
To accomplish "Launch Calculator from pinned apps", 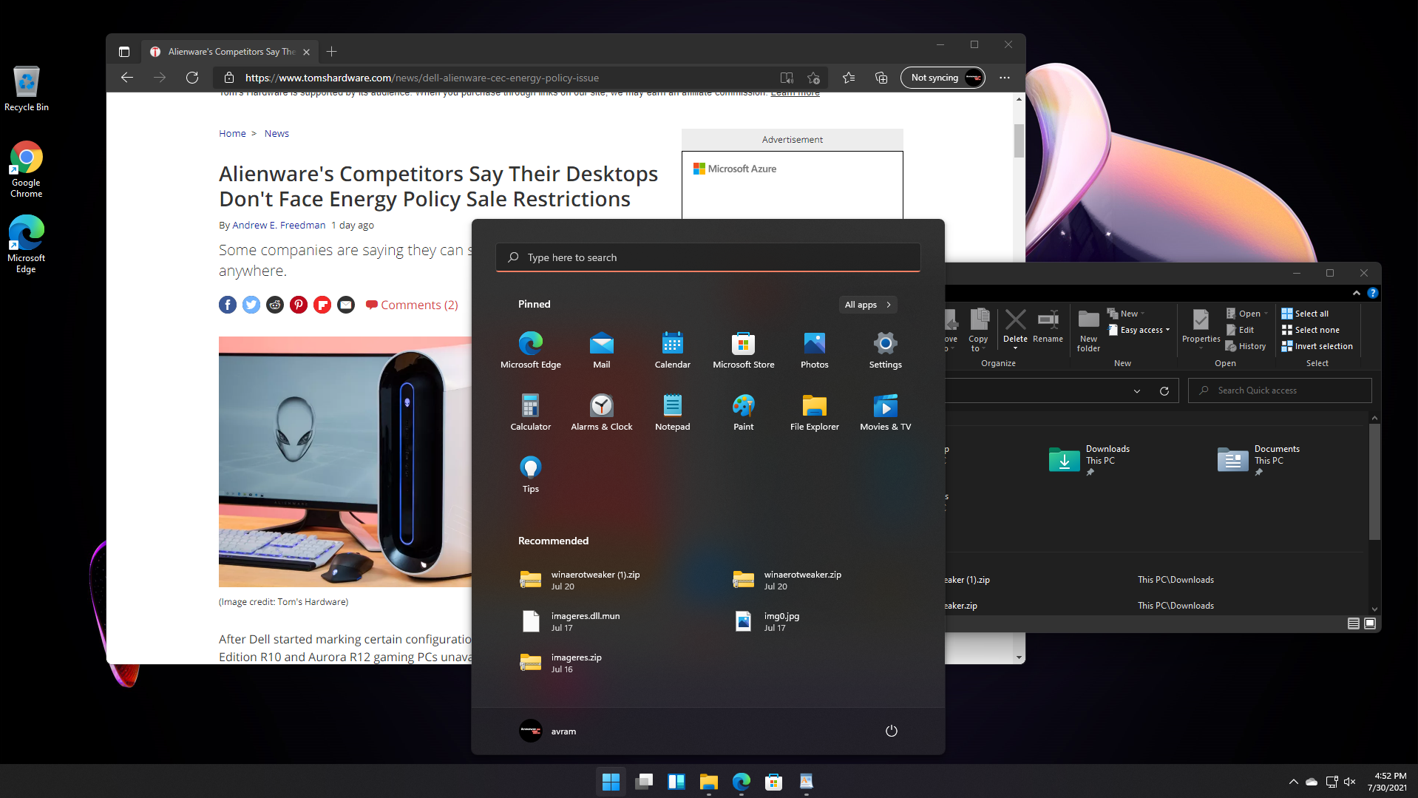I will [x=531, y=412].
